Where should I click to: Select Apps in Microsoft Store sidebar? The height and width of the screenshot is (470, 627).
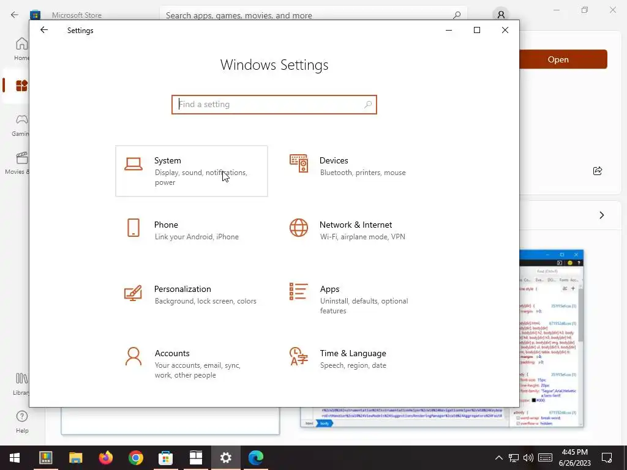(21, 86)
